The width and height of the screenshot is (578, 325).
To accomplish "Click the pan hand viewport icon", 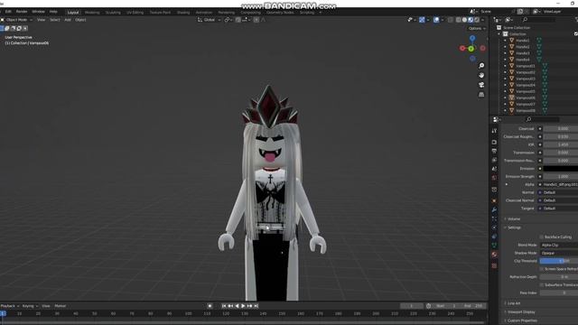I will coord(481,75).
